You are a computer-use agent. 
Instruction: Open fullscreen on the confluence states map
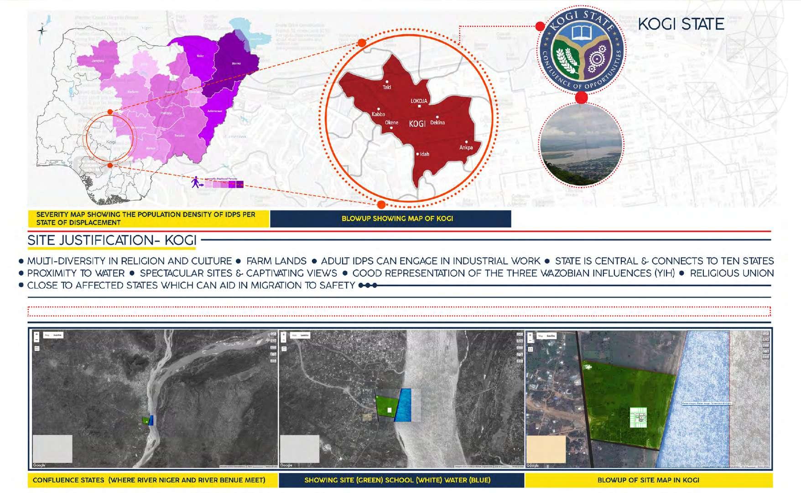coord(37,349)
